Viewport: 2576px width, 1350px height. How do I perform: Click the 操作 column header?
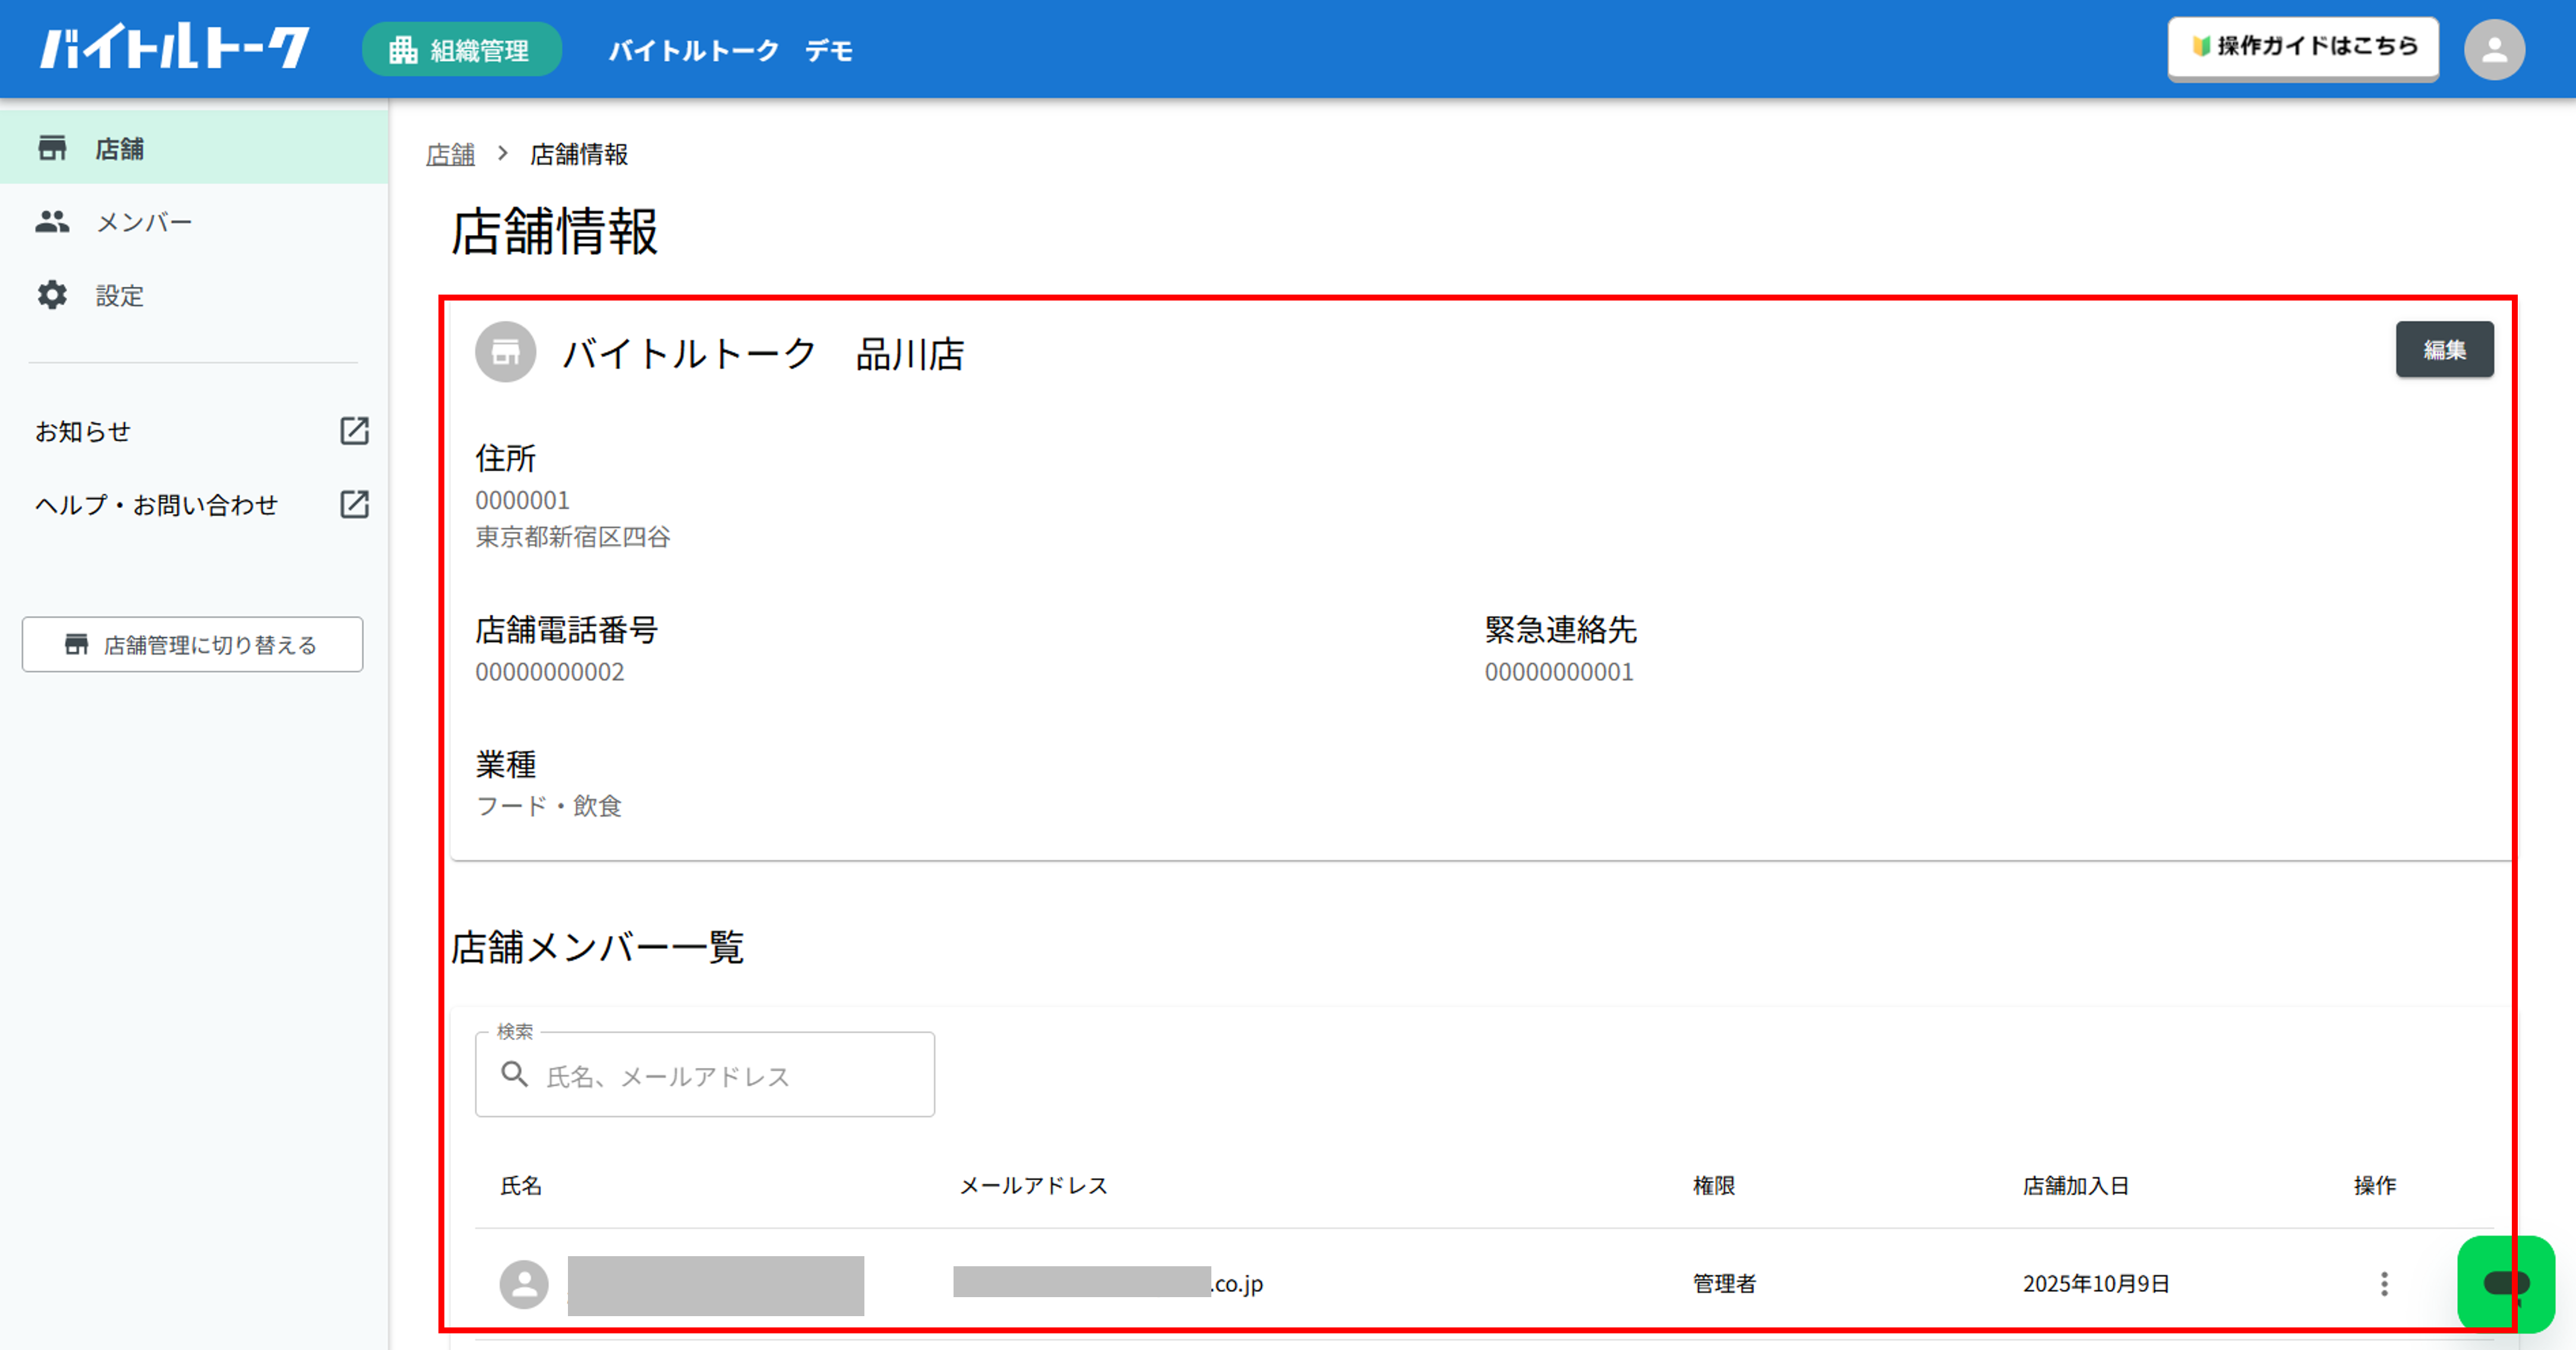2374,1186
